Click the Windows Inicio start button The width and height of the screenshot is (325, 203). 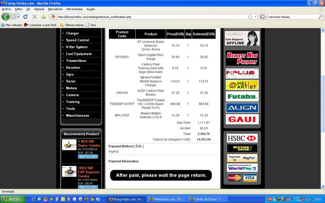point(13,199)
